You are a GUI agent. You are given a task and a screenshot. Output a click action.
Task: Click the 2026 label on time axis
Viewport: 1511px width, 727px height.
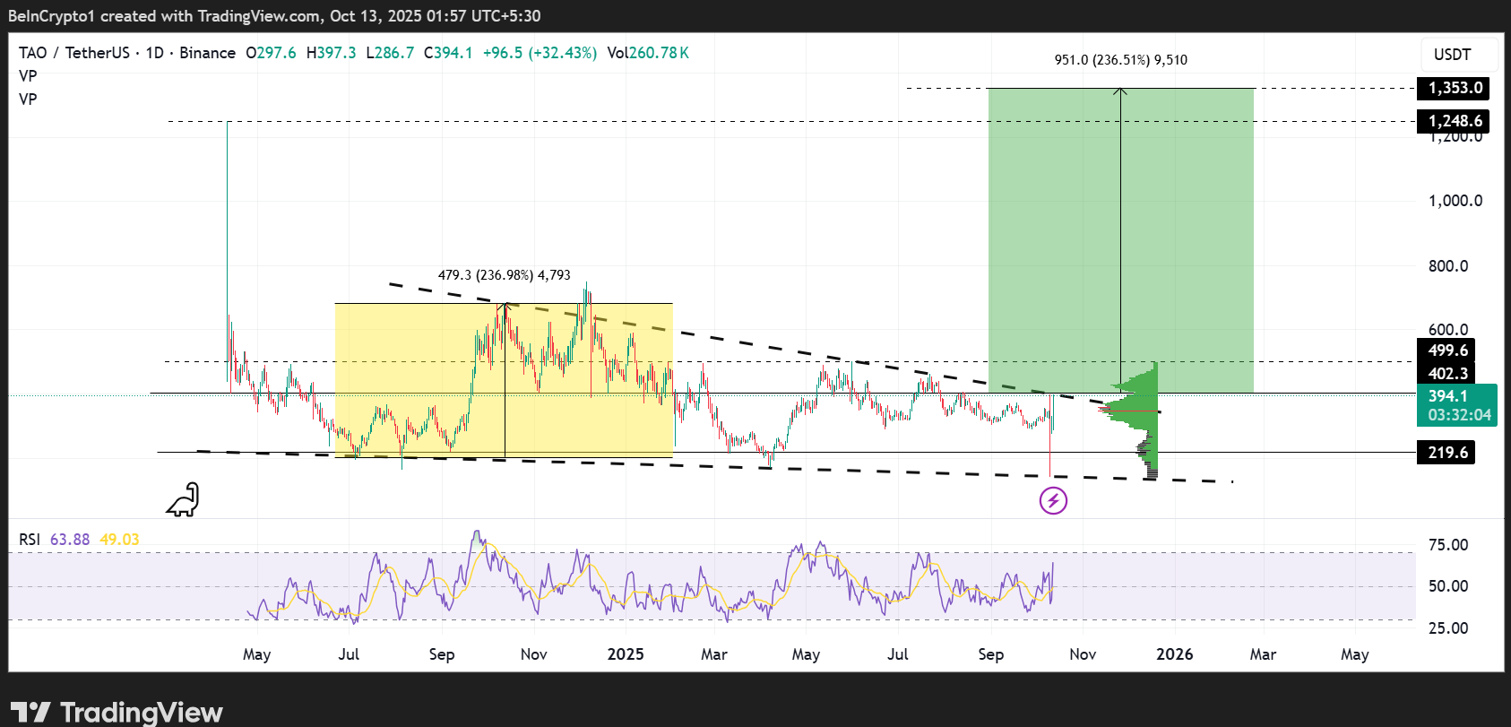coord(1174,654)
